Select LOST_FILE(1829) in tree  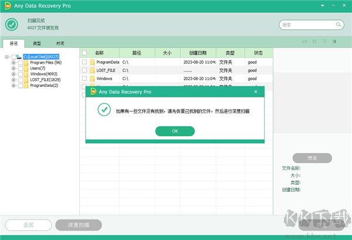(x=45, y=80)
